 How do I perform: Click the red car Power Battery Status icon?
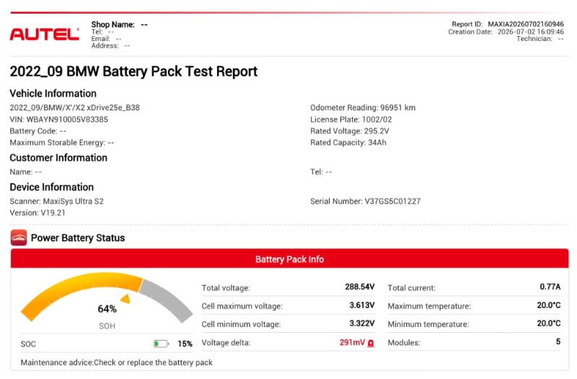pyautogui.click(x=19, y=238)
